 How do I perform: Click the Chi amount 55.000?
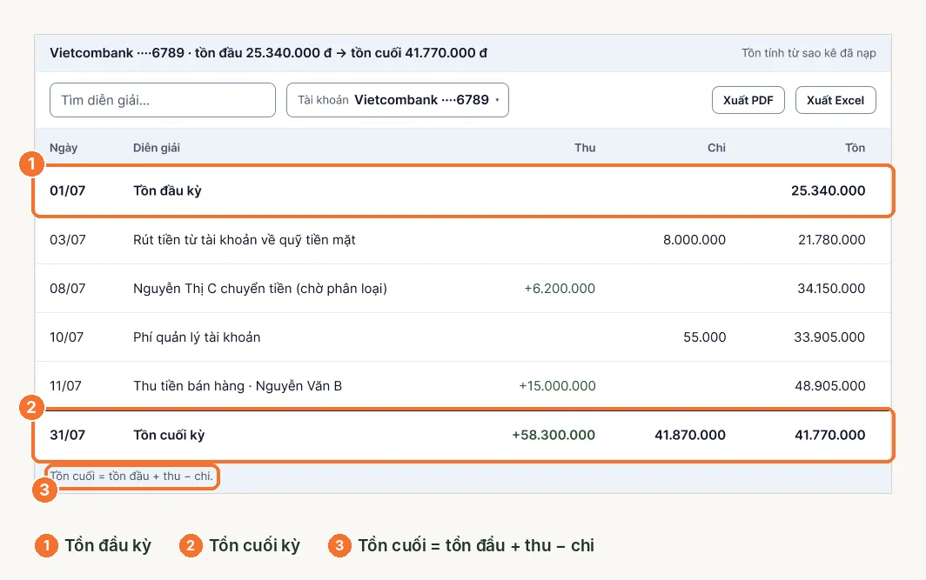(705, 337)
